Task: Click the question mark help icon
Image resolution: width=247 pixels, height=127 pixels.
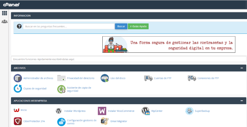Action: 19,26
